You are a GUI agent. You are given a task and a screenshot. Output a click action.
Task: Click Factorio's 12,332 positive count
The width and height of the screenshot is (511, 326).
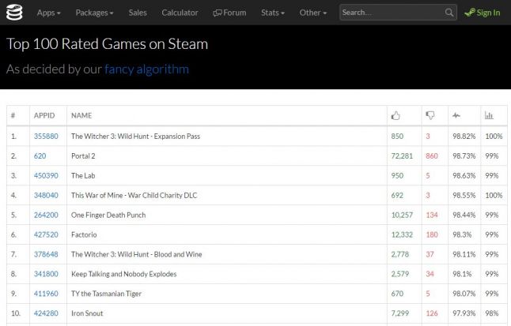click(x=402, y=234)
